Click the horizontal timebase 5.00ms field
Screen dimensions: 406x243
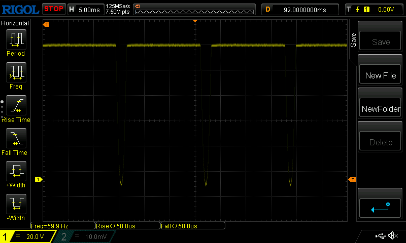86,10
